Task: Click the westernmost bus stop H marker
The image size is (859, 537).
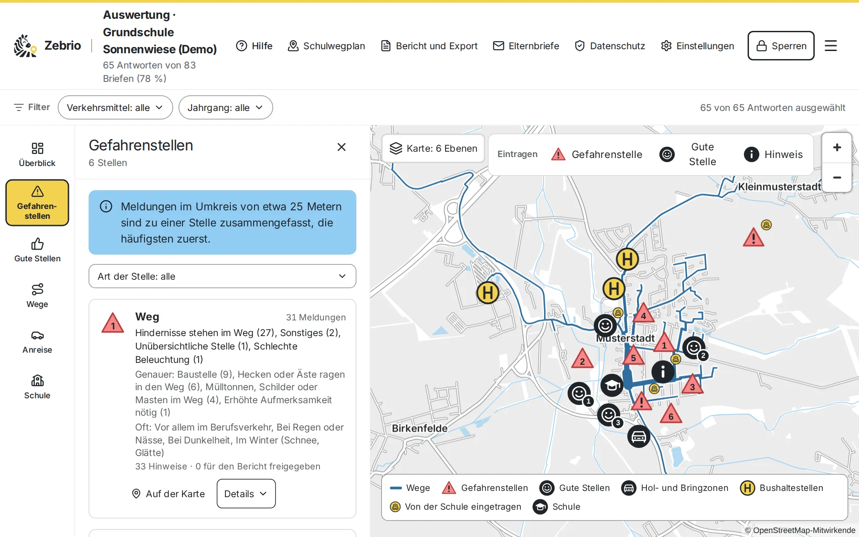Action: pyautogui.click(x=488, y=293)
